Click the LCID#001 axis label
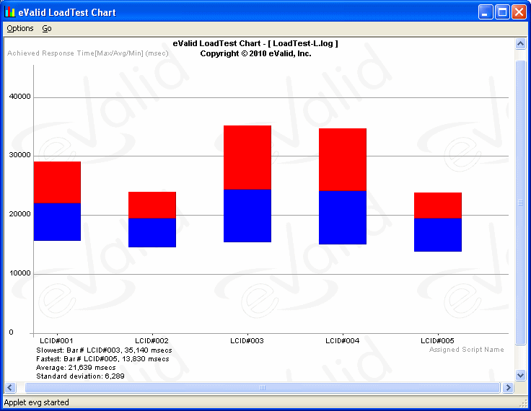 pyautogui.click(x=56, y=340)
